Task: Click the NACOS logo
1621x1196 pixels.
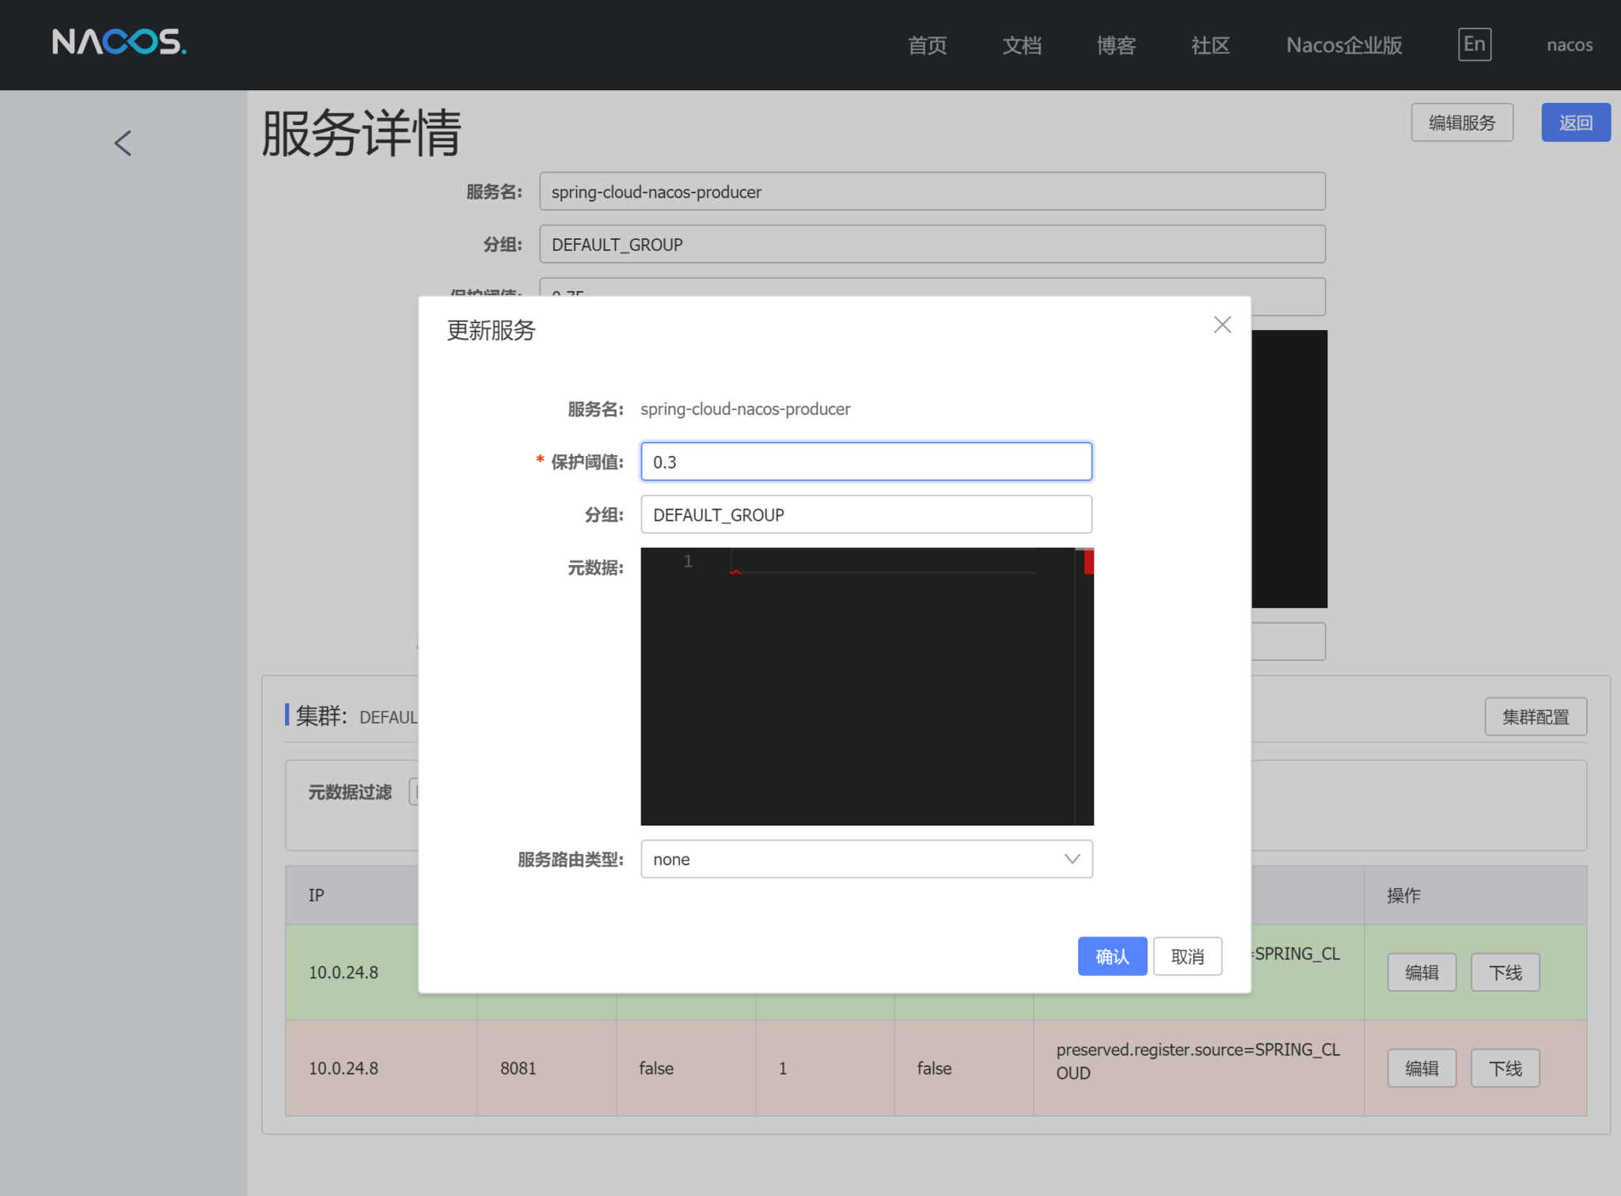Action: [120, 42]
